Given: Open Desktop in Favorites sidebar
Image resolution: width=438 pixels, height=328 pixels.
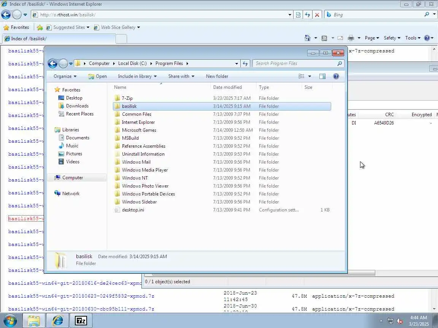Looking at the screenshot, I should 74,98.
